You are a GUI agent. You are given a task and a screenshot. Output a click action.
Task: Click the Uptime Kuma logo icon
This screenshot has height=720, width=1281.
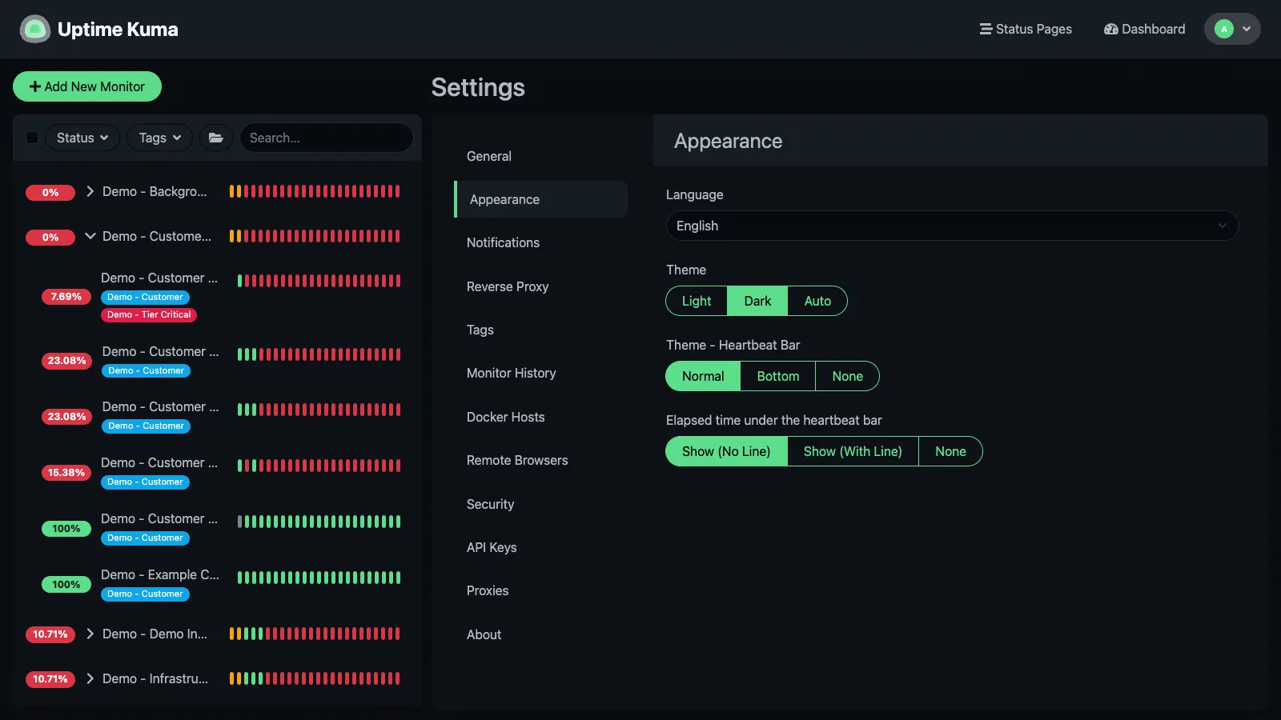click(x=35, y=30)
